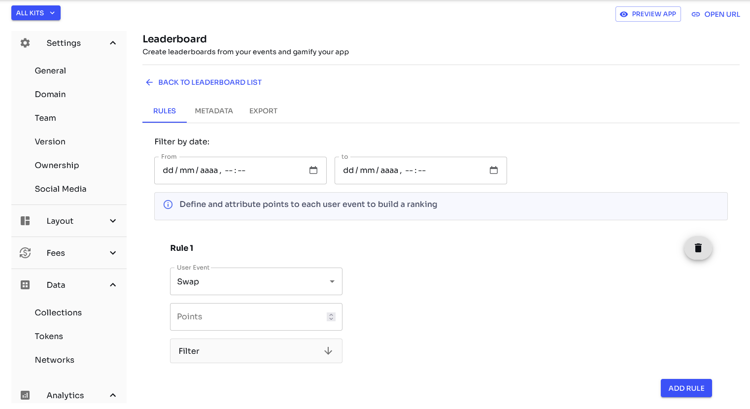The image size is (750, 409).
Task: Delete Rule 1 with trash icon
Action: click(698, 248)
